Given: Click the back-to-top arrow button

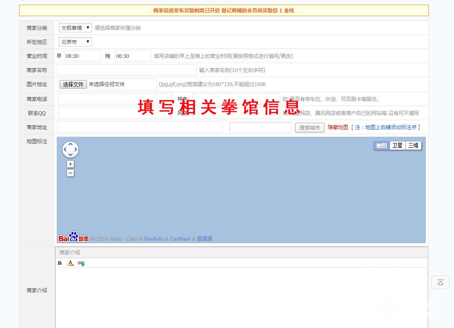Looking at the screenshot, I should [440, 282].
